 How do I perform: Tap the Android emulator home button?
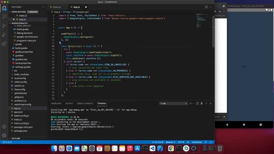[x=244, y=124]
